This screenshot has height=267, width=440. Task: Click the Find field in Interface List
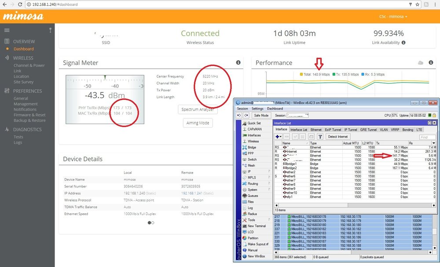click(427, 137)
